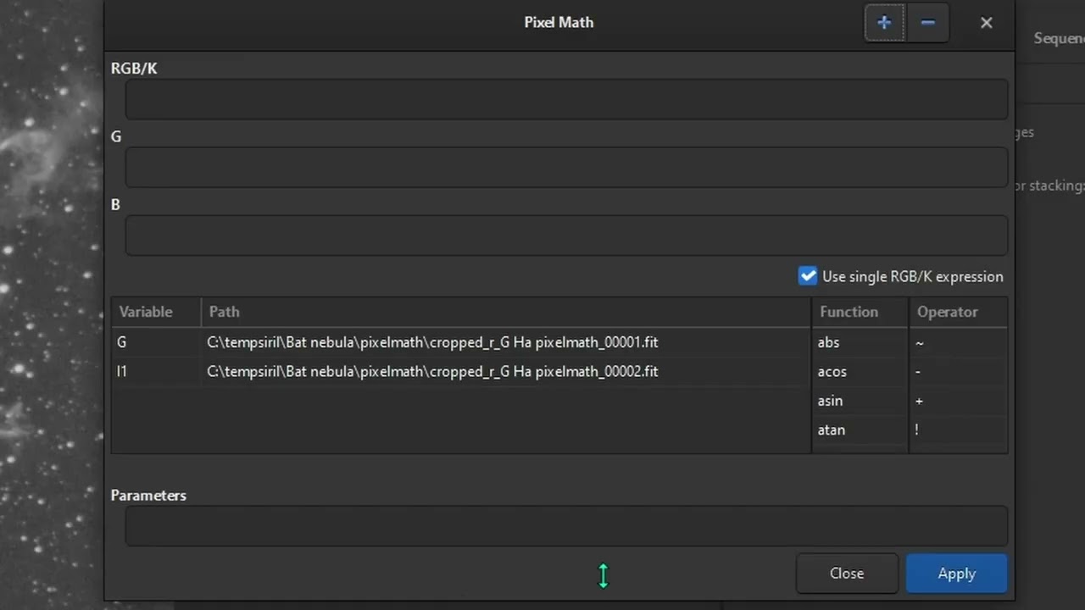
Task: Click the minus icon to remove variable
Action: tap(927, 23)
